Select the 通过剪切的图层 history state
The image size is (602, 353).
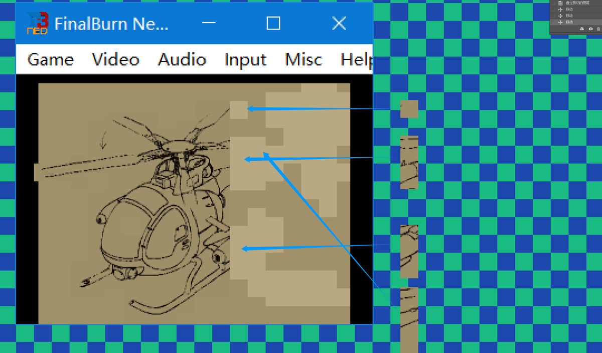[x=576, y=3]
